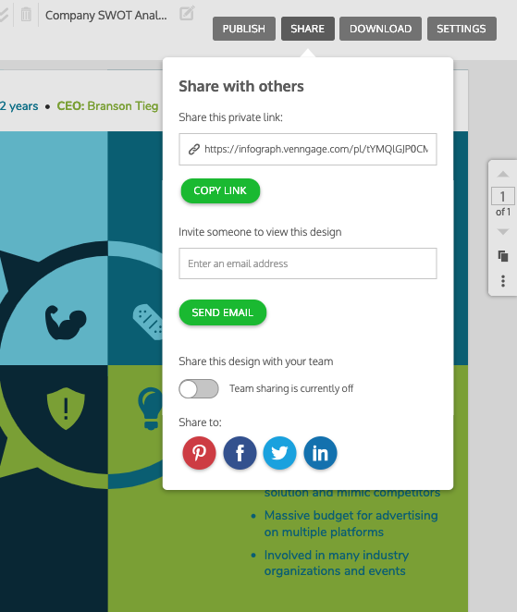
Task: Open the Download menu
Action: pyautogui.click(x=380, y=29)
